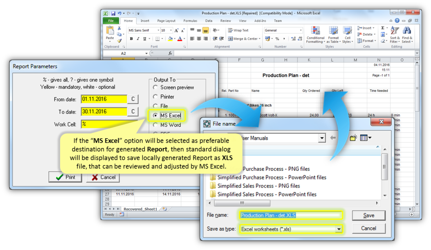This screenshot has height=250, width=431.
Task: Click Cancel in the File name dialog
Action: [x=368, y=228]
